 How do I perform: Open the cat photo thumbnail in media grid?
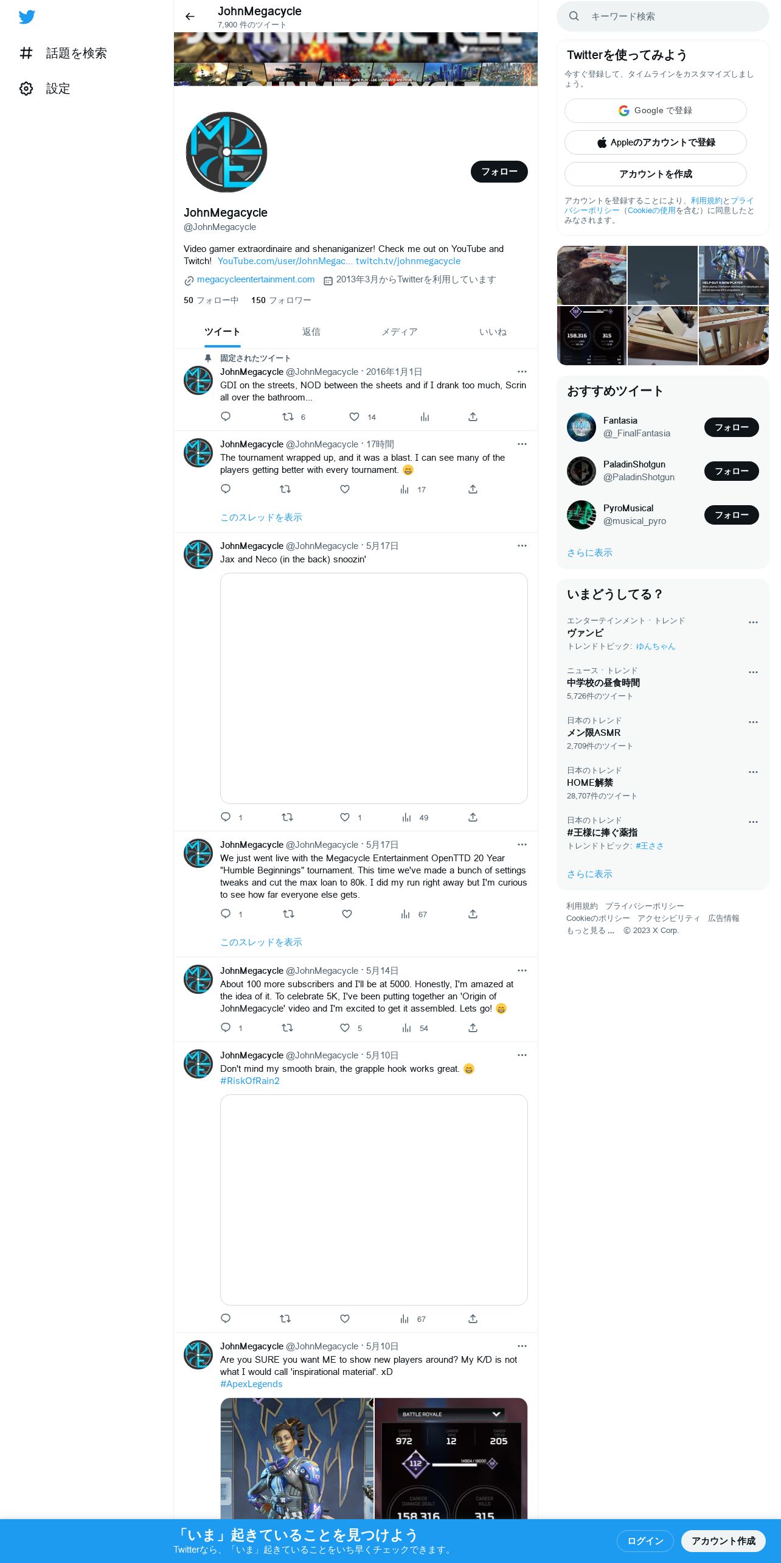coord(592,275)
